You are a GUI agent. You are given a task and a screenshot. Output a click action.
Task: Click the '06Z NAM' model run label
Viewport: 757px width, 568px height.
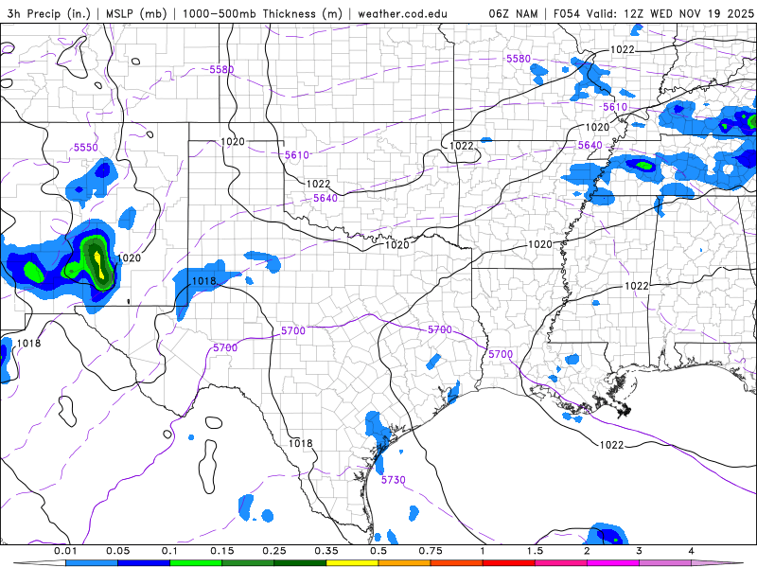coord(513,13)
